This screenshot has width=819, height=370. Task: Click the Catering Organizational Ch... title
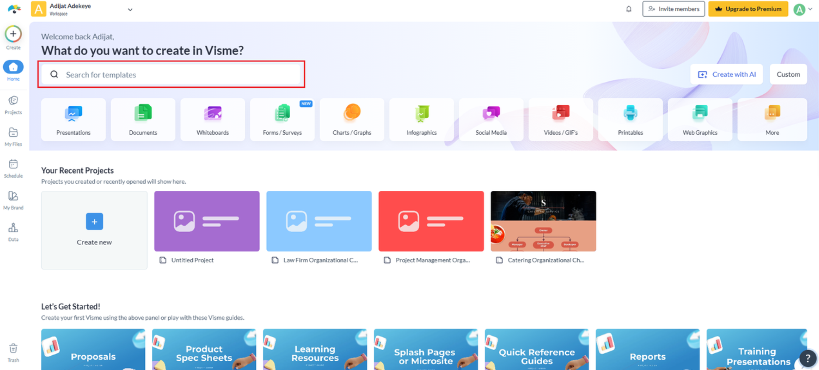[546, 260]
